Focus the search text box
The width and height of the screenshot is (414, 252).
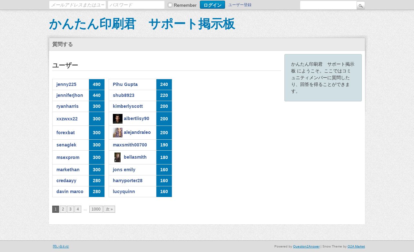(x=328, y=5)
